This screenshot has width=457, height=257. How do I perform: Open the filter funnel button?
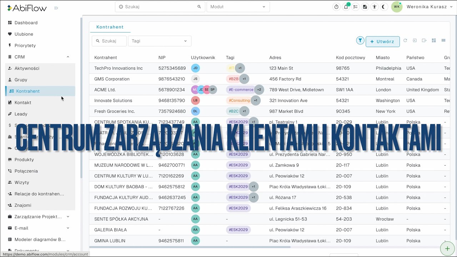point(360,41)
